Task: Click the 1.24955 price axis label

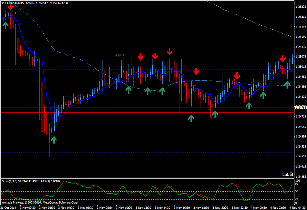Action: coord(301,77)
